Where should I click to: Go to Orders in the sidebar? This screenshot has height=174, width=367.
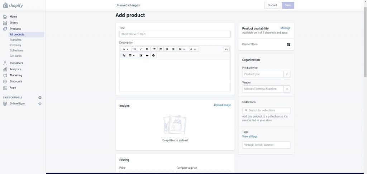[x=14, y=23]
